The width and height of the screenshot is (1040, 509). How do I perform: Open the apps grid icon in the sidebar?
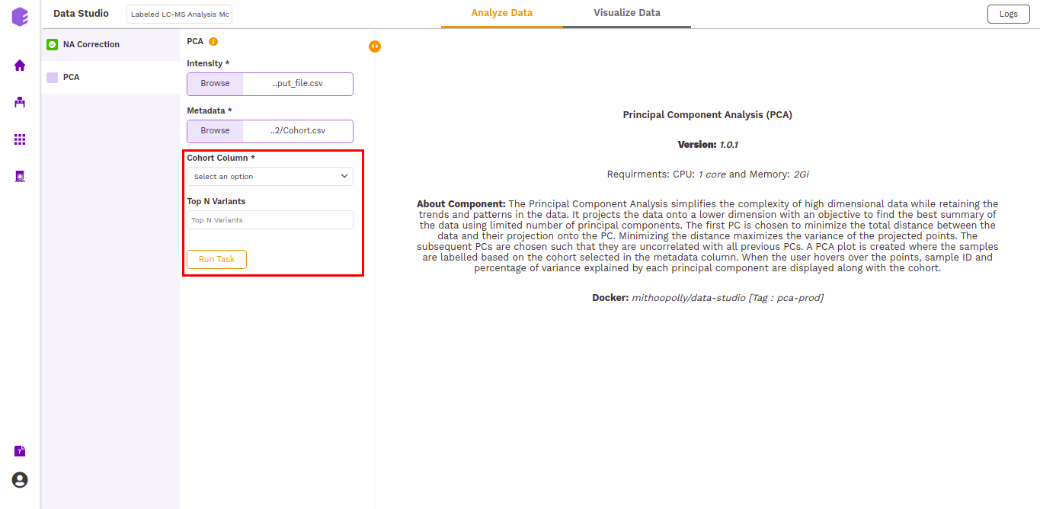click(x=20, y=139)
